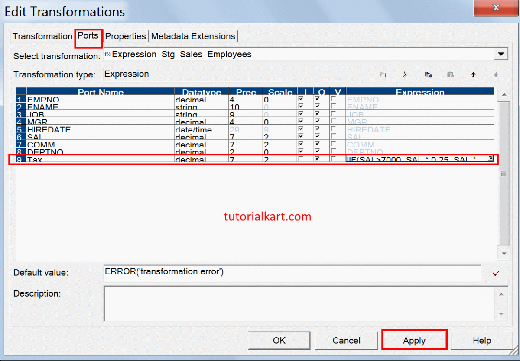
Task: Open the Select transformation dropdown
Action: pyautogui.click(x=501, y=54)
